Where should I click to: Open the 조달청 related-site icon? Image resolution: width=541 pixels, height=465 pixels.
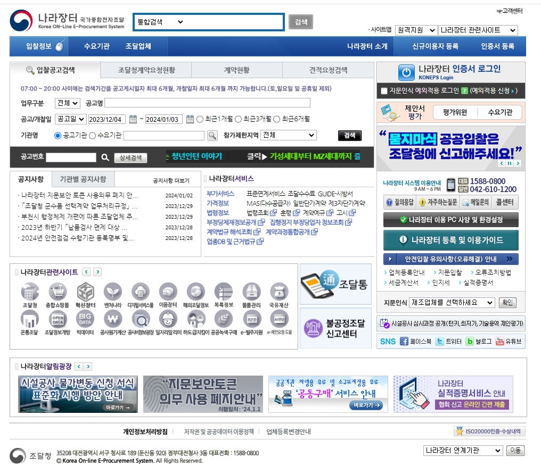point(30,292)
